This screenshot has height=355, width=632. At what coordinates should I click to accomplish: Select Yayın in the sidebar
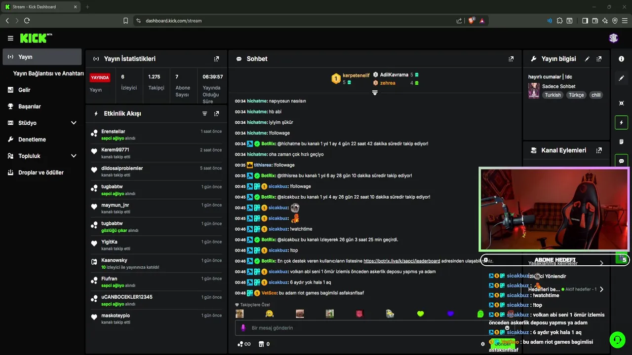pyautogui.click(x=42, y=57)
